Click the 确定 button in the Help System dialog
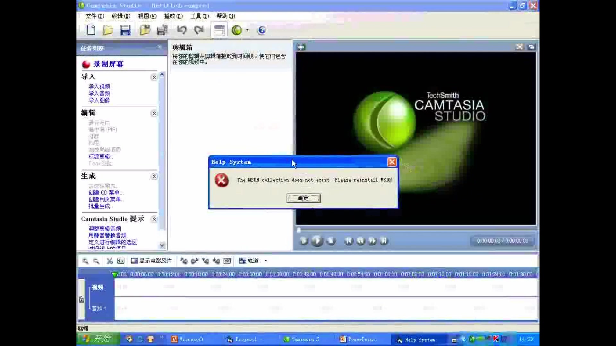The height and width of the screenshot is (346, 616). click(x=303, y=198)
